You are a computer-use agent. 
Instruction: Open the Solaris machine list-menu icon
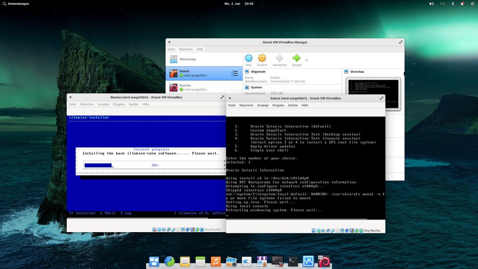pyautogui.click(x=235, y=73)
